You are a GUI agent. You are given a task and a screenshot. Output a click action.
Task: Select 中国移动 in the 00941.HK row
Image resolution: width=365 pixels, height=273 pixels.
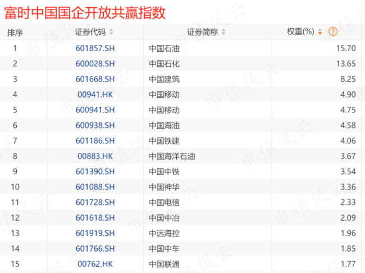[165, 94]
